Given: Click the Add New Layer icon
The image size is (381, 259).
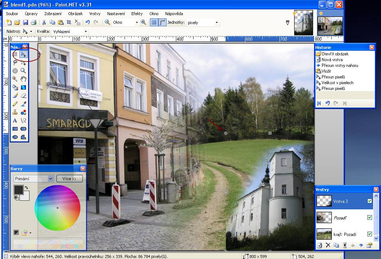Looking at the screenshot, I should tap(319, 245).
